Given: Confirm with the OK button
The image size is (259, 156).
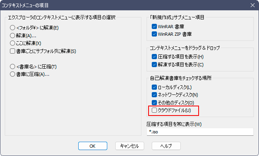Looking at the screenshot, I should 93,146.
